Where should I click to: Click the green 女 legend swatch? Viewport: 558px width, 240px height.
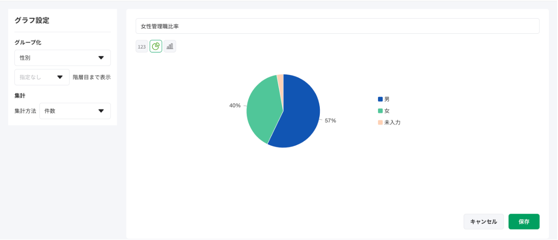point(381,111)
